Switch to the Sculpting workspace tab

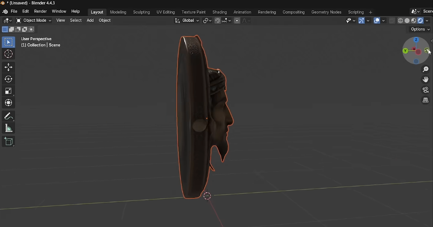[x=141, y=12]
